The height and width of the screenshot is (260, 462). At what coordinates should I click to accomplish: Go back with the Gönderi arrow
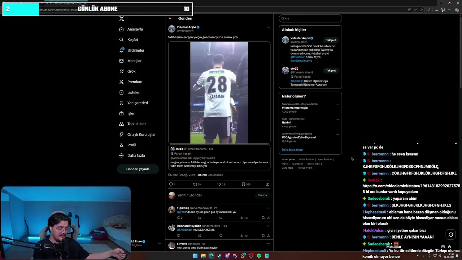170,18
